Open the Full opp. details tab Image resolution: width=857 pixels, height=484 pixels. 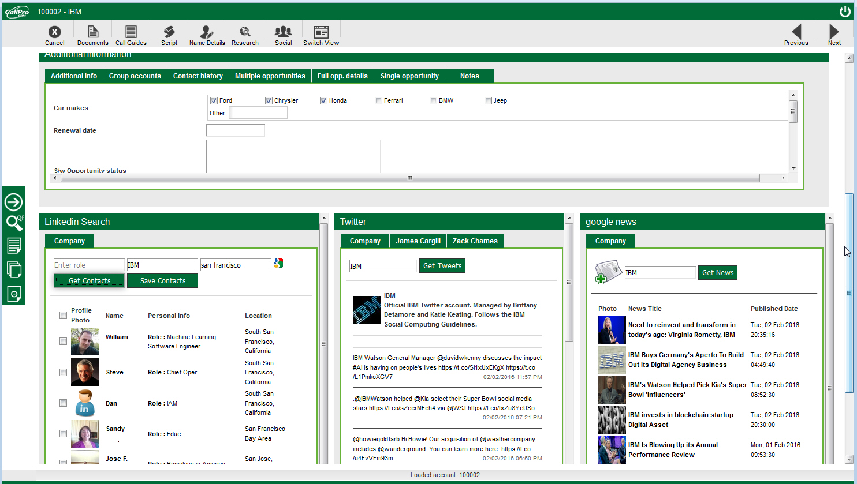tap(342, 76)
